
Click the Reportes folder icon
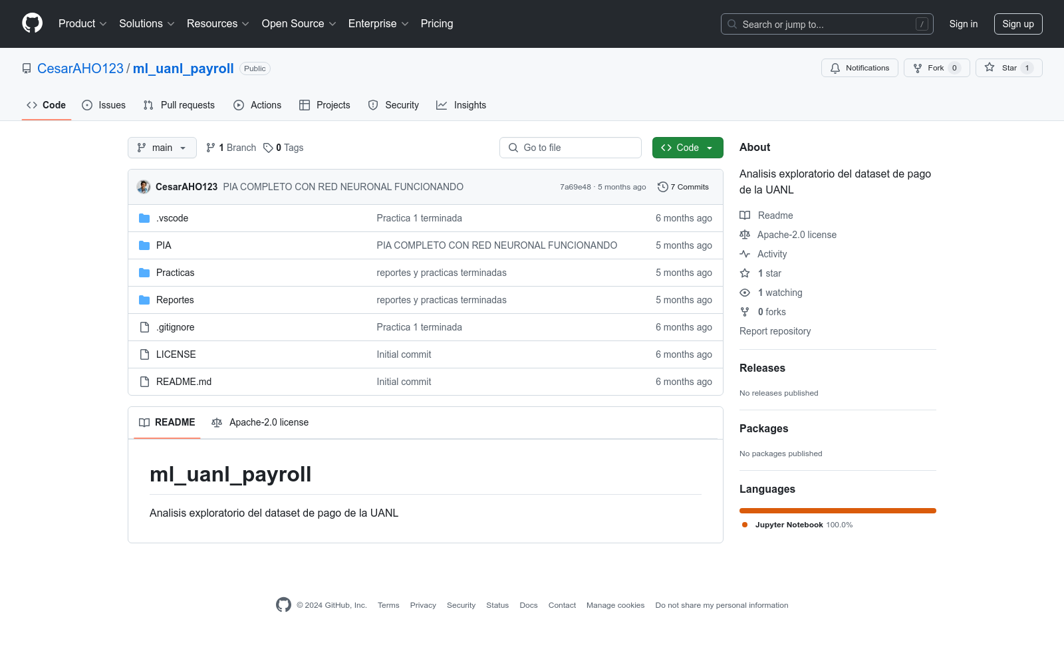click(x=144, y=300)
